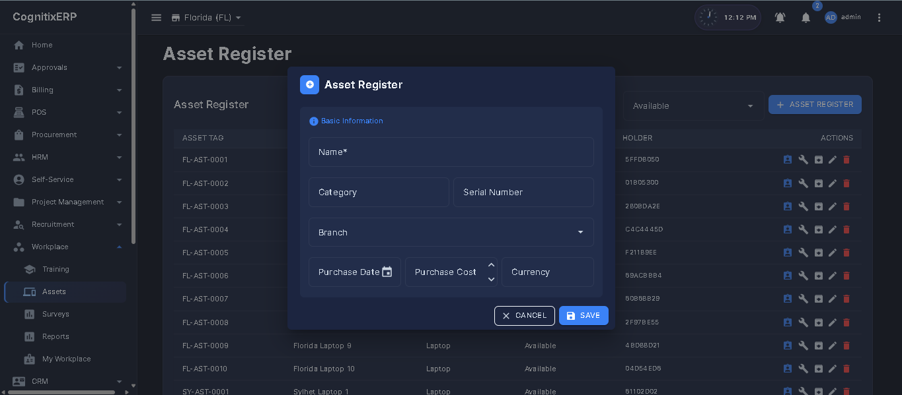Expand the HRM sidebar menu
The width and height of the screenshot is (902, 395).
(68, 157)
